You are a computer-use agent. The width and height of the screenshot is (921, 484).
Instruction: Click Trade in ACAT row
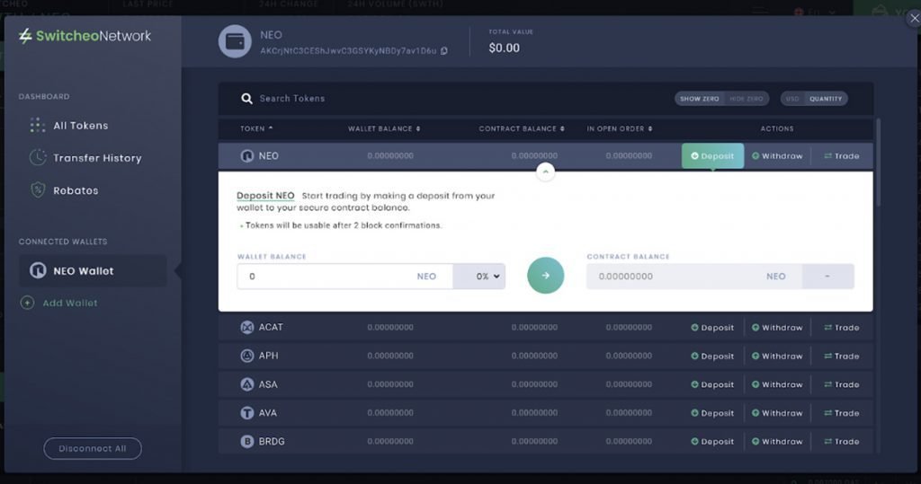842,328
